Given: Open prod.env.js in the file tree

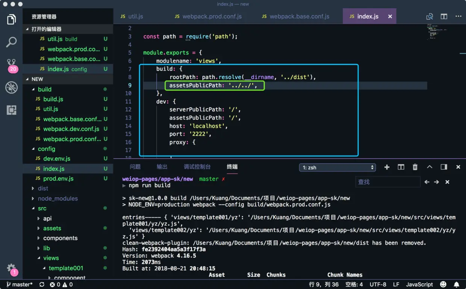Looking at the screenshot, I should 68,179.
